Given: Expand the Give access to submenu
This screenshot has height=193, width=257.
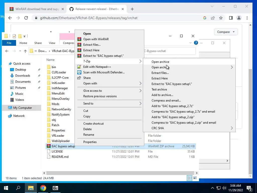Looking at the screenshot, I should [x=140, y=90].
